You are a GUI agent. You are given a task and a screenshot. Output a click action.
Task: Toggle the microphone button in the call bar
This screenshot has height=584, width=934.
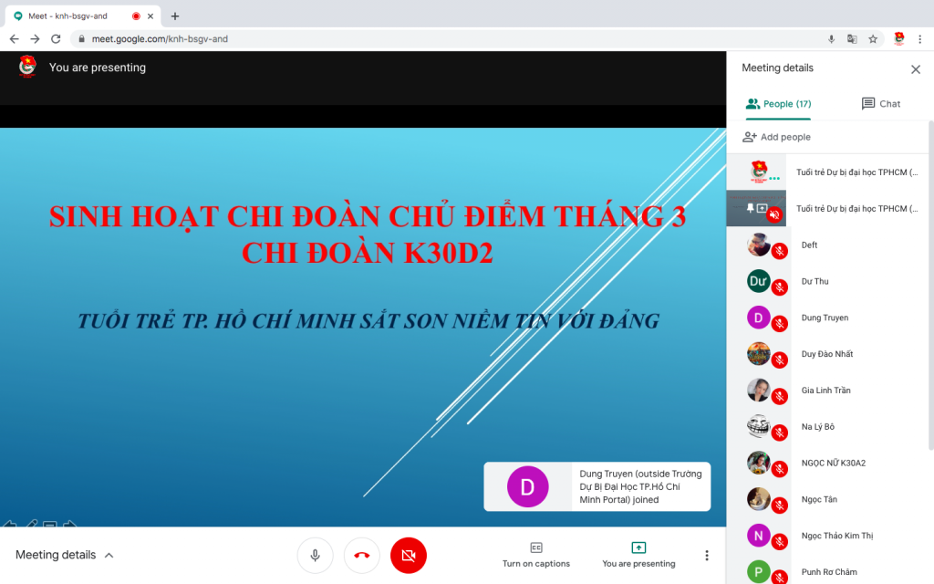pyautogui.click(x=315, y=556)
